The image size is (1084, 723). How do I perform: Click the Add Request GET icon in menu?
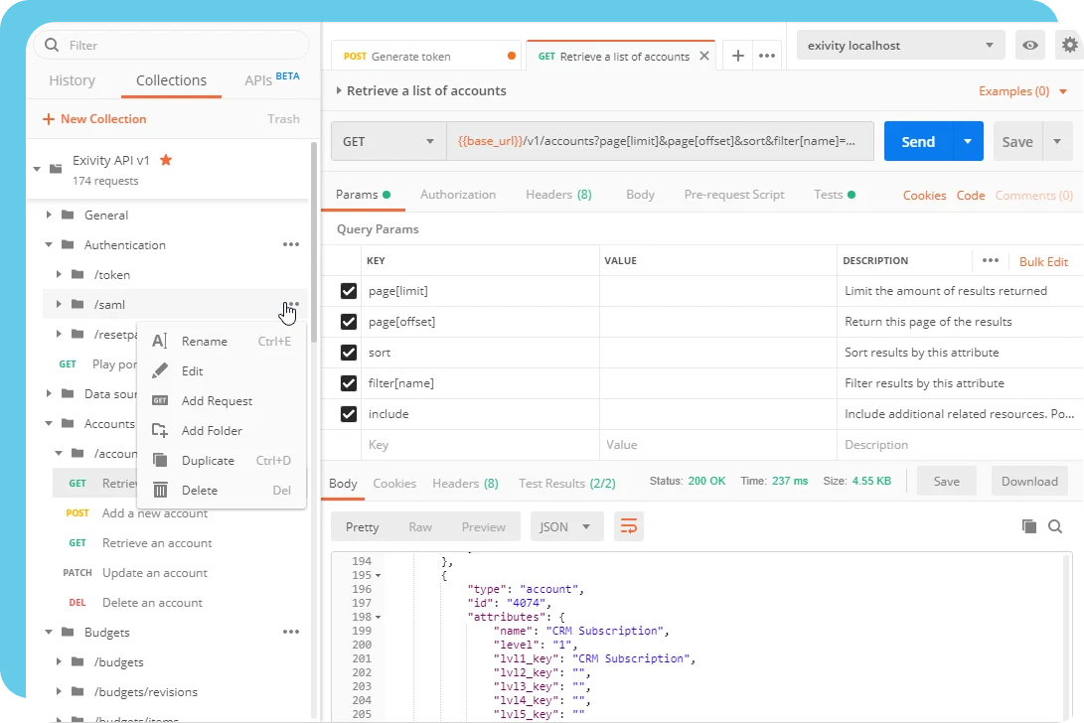pyautogui.click(x=160, y=400)
